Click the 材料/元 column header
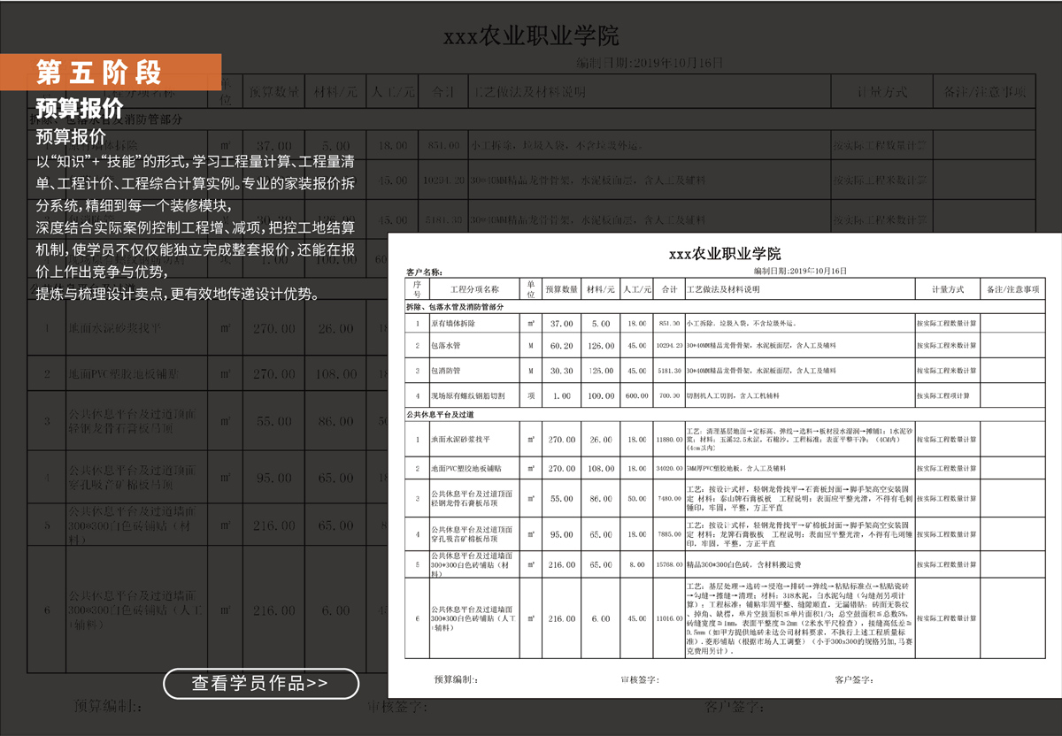This screenshot has width=1062, height=736. pos(601,289)
